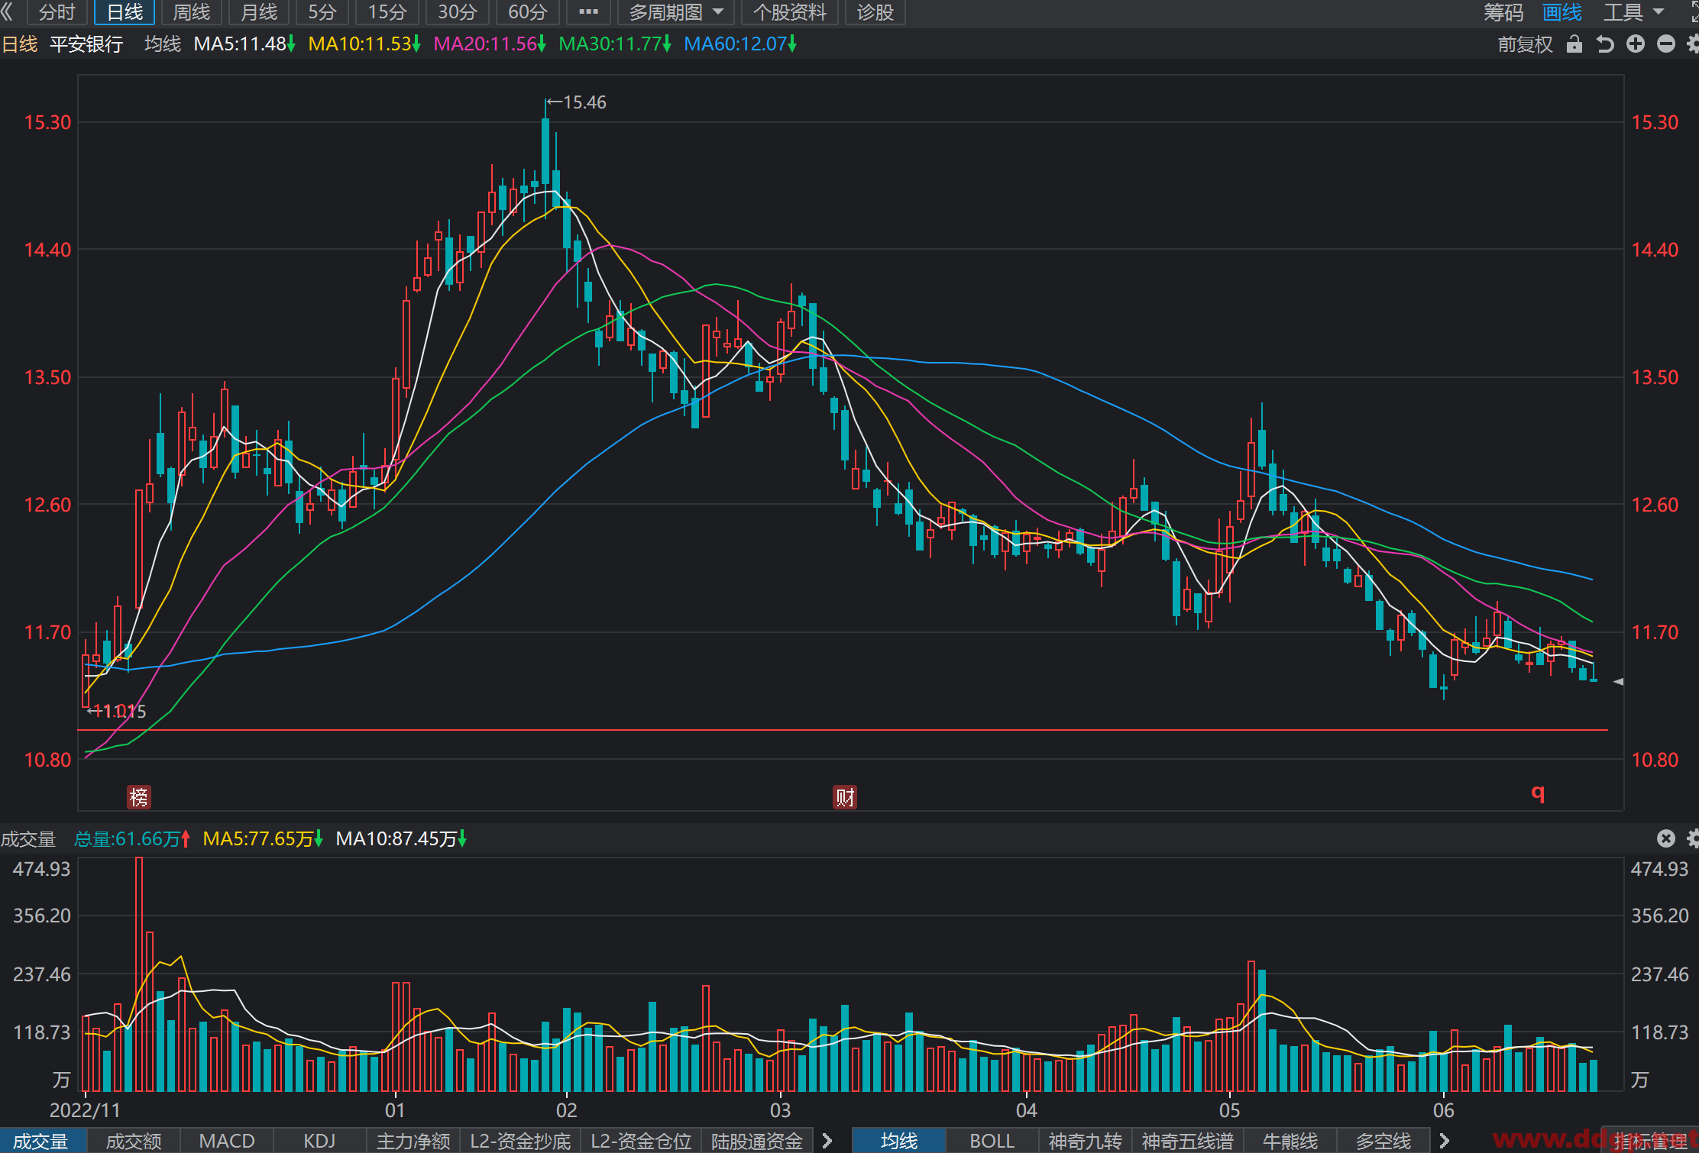Select 神奇五线谱 indicator tab
This screenshot has width=1699, height=1153.
(1187, 1141)
